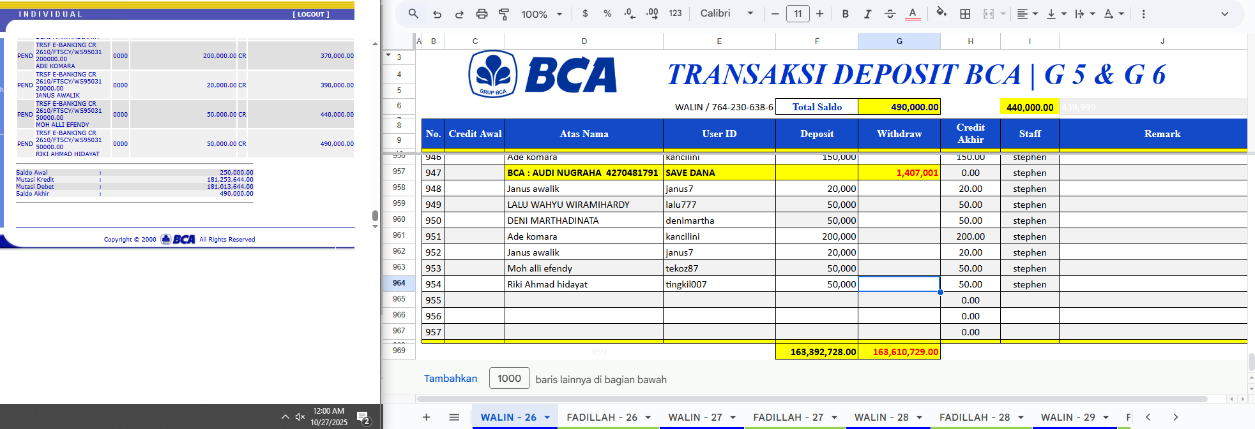Undo the last action in Sheets
The height and width of the screenshot is (429, 1255).
coord(437,14)
